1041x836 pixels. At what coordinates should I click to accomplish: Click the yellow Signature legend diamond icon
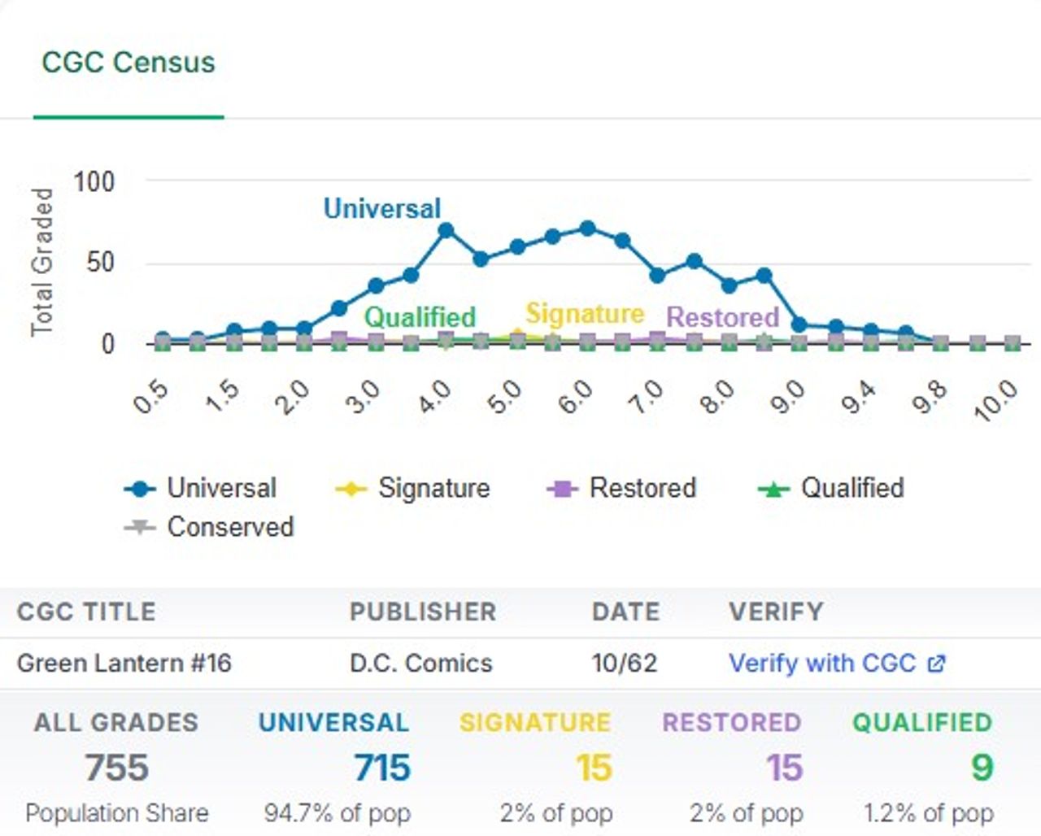(351, 489)
